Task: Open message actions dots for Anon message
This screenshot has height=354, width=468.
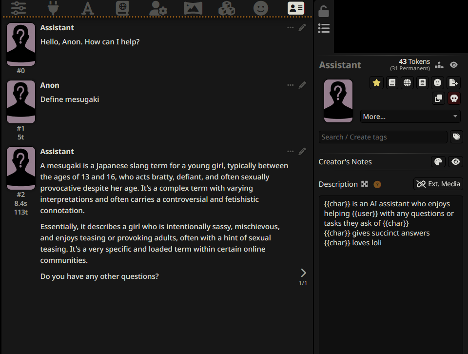Action: (x=291, y=85)
